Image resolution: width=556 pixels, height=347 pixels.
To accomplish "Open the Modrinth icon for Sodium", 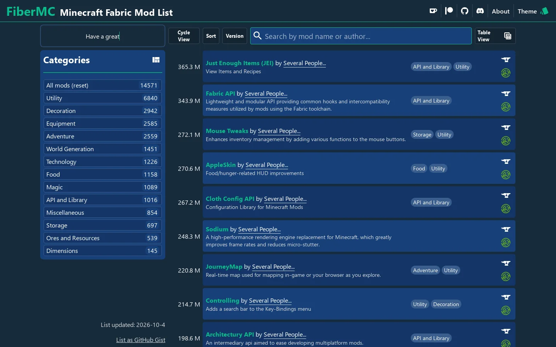I will tap(506, 243).
